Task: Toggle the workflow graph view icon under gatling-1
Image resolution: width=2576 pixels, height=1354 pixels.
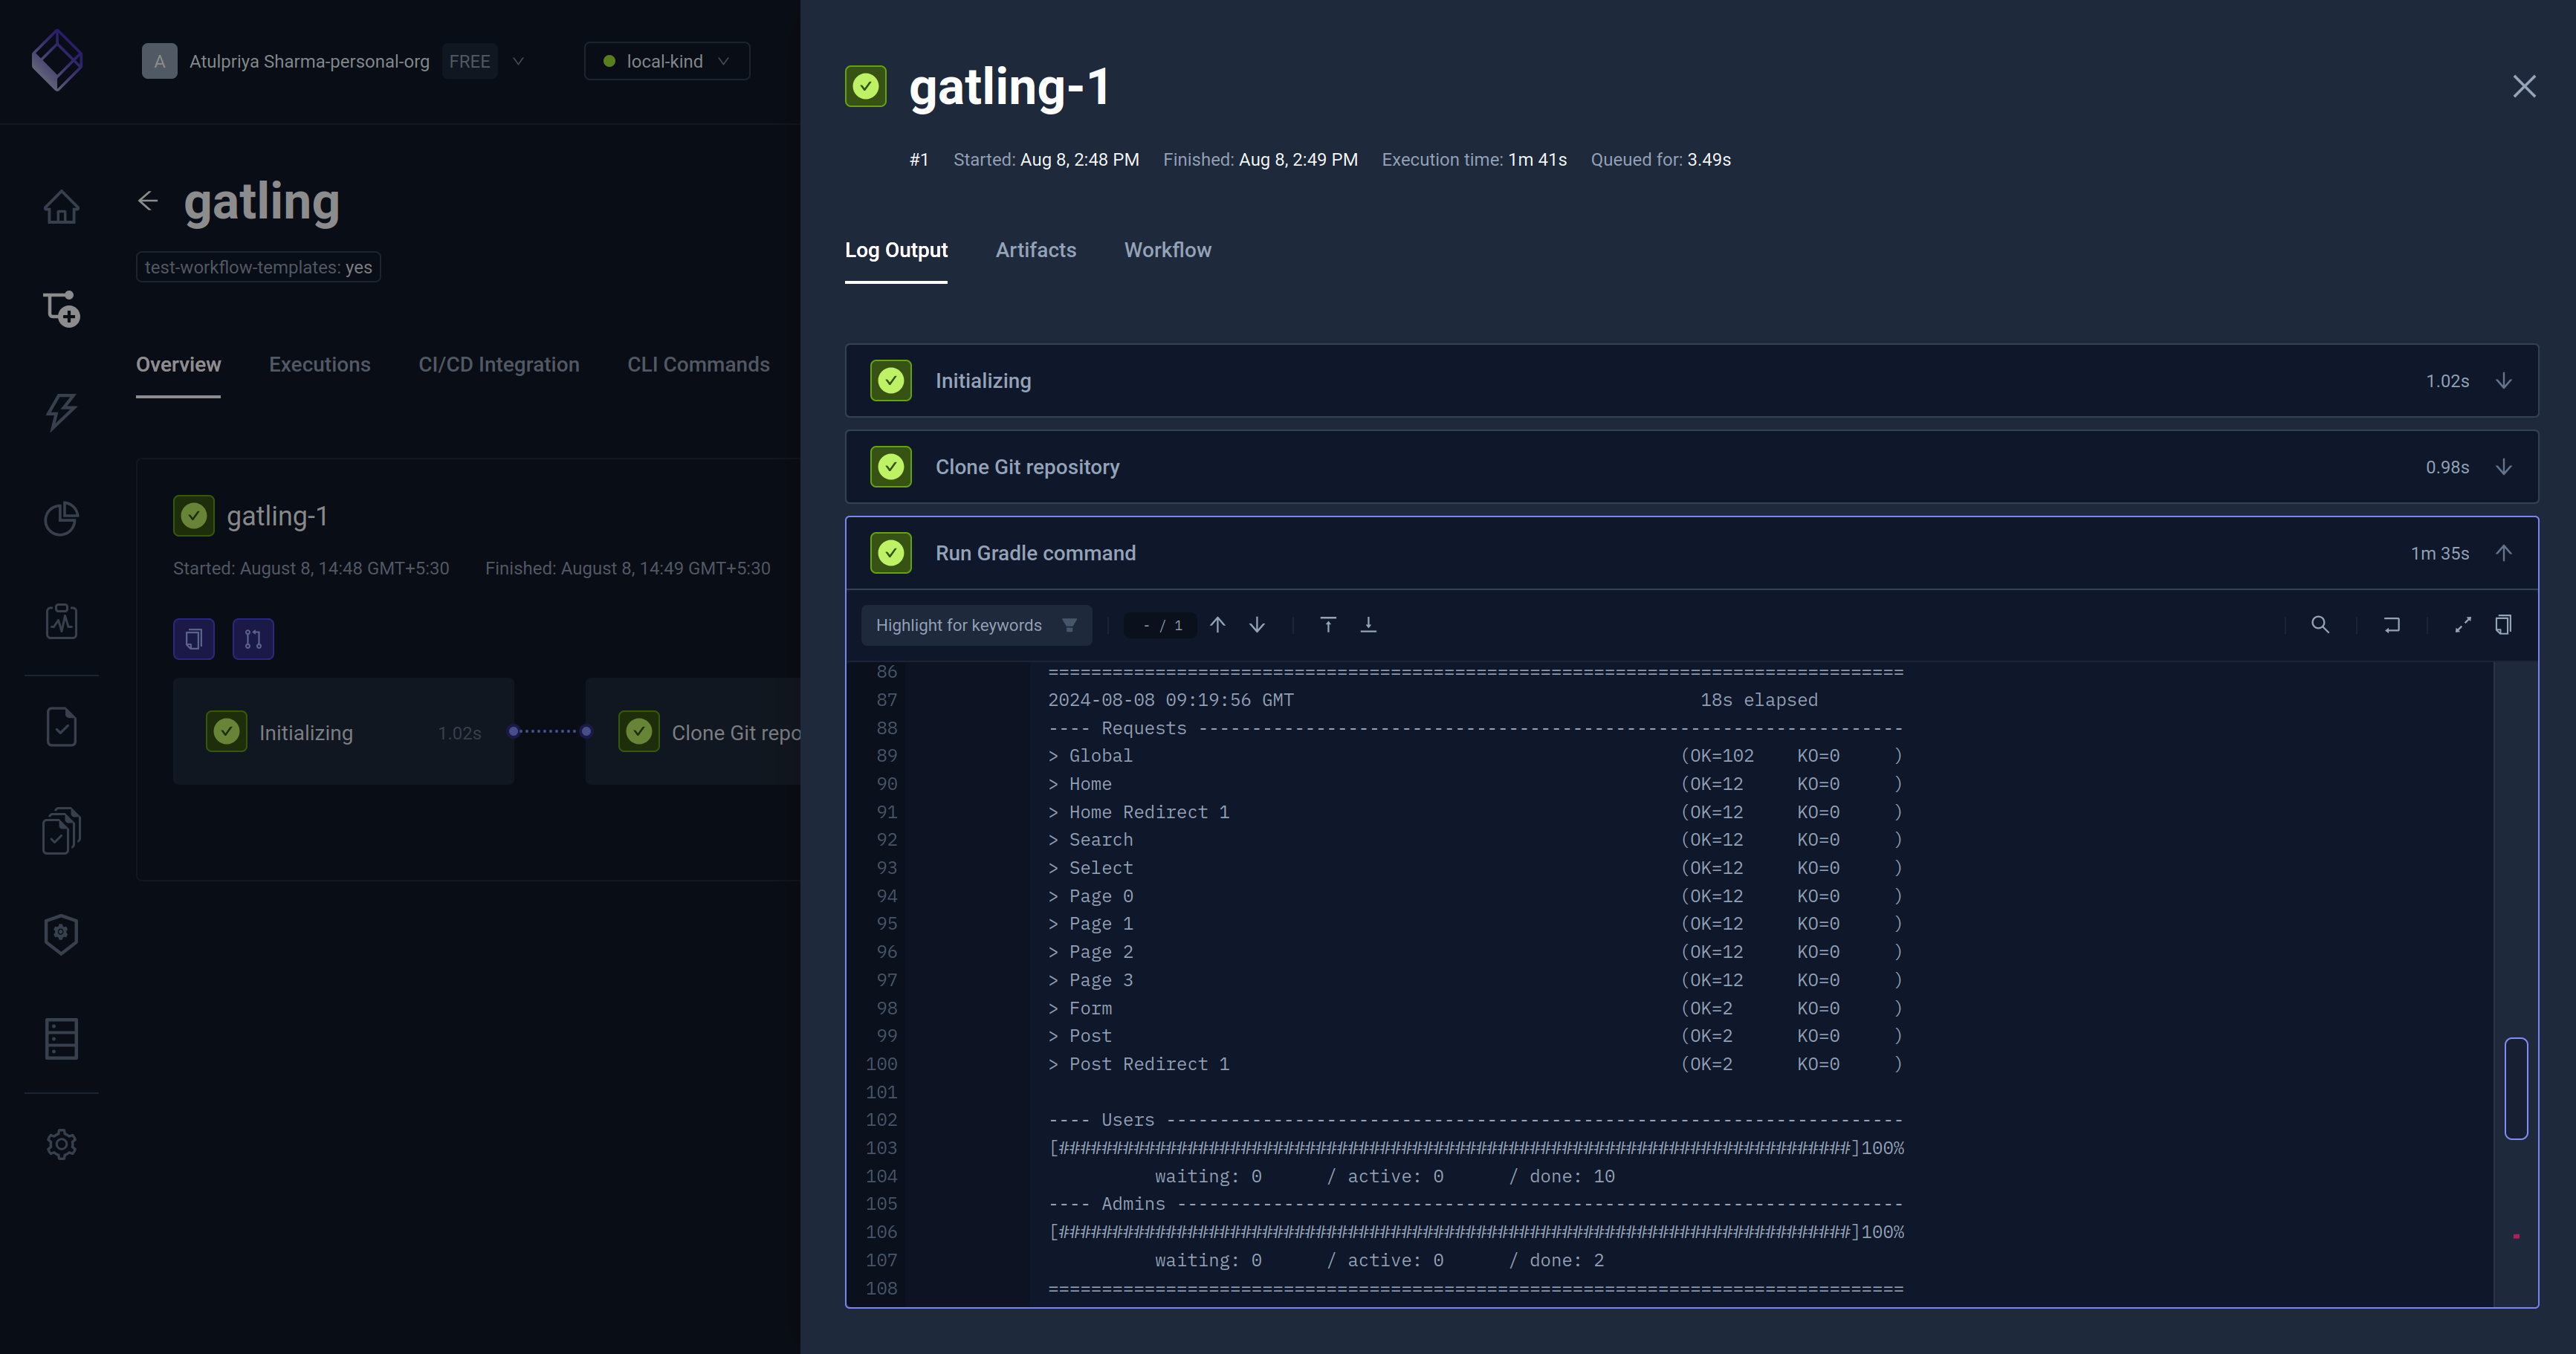Action: click(x=253, y=638)
